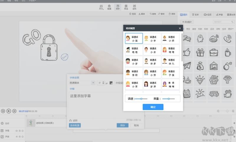The width and height of the screenshot is (236, 142).
Task: Click the flip tool above canvas
Action: [x=142, y=14]
